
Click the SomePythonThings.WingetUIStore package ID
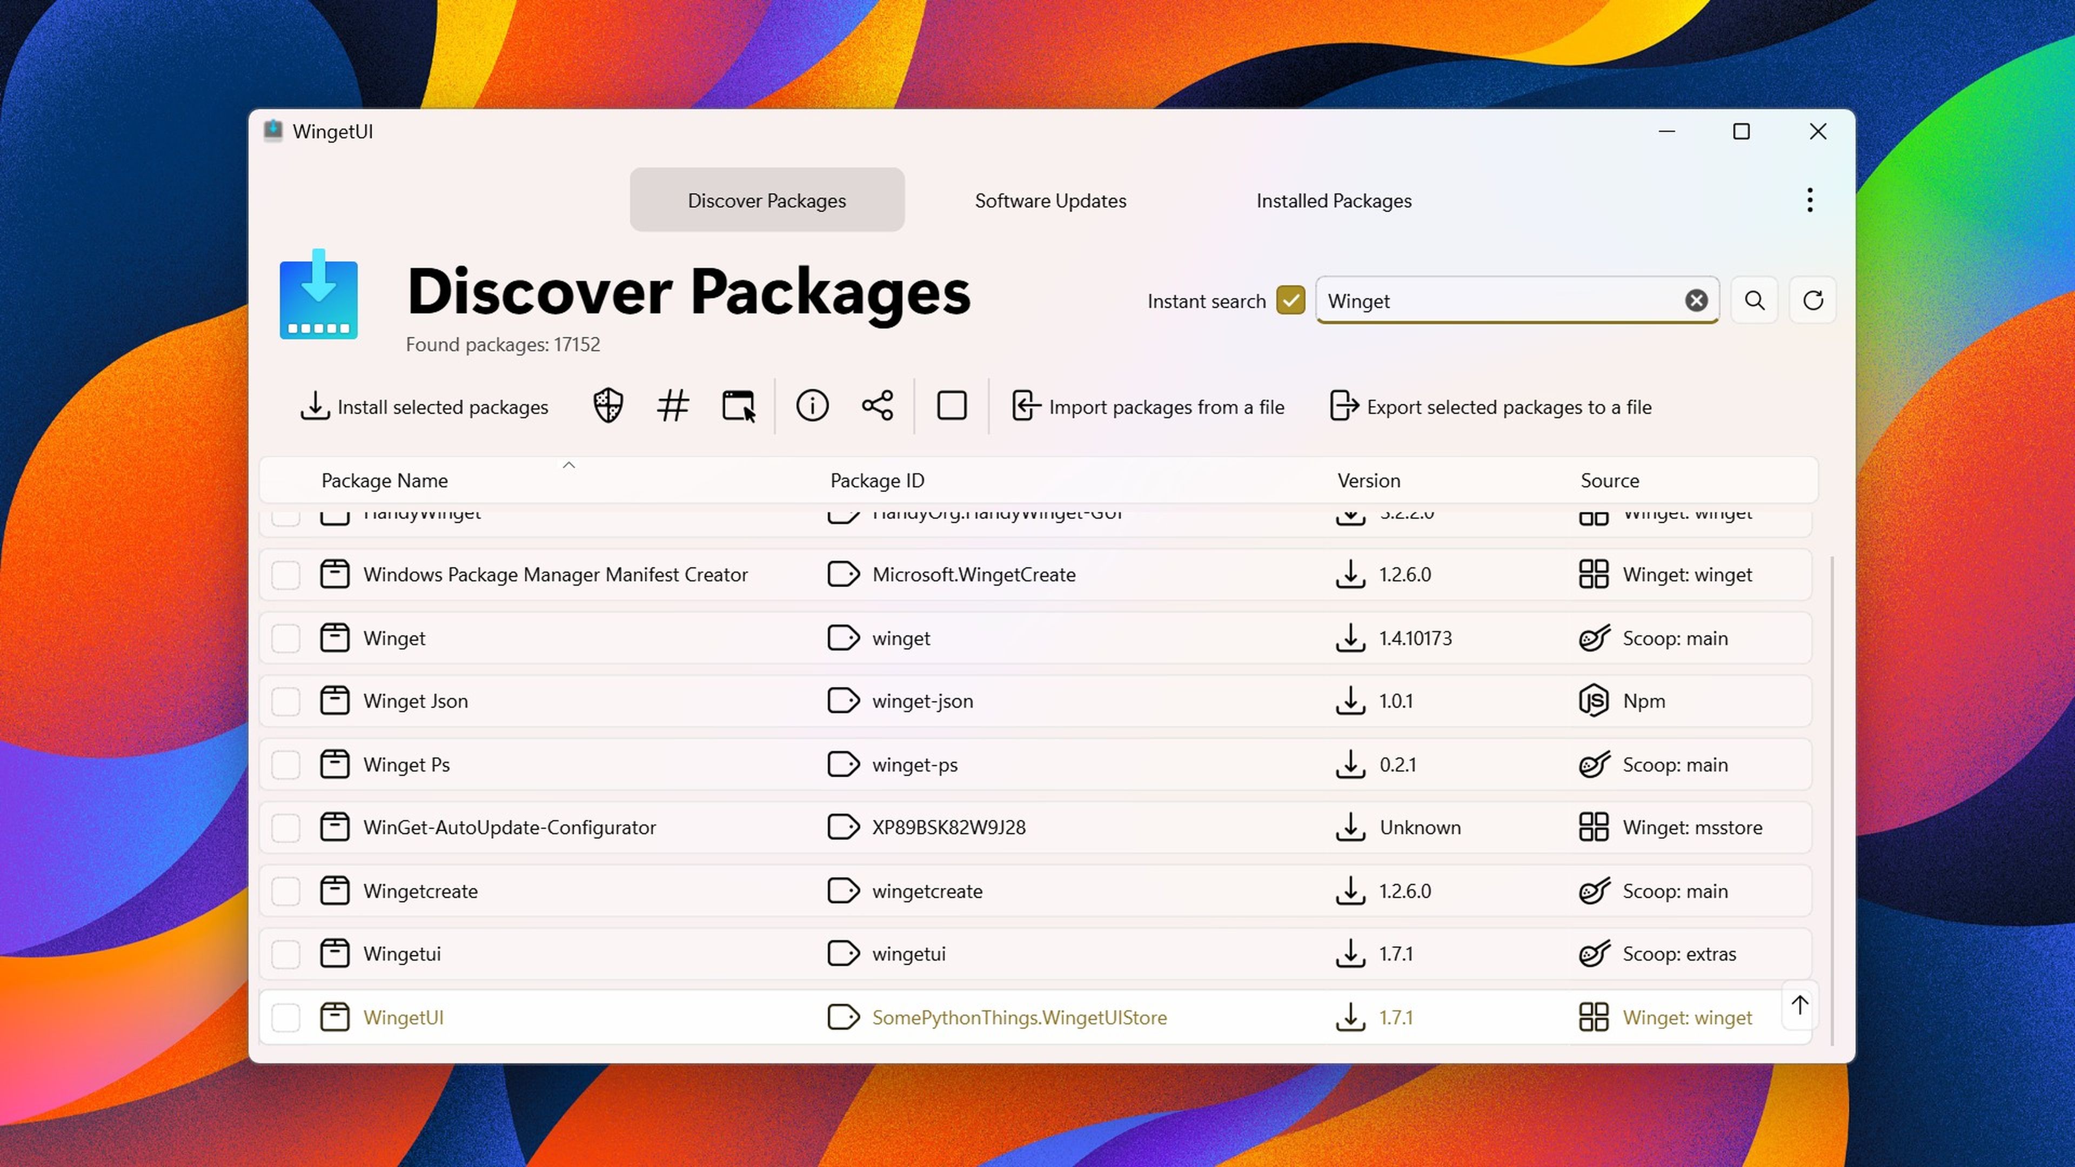point(1019,1018)
